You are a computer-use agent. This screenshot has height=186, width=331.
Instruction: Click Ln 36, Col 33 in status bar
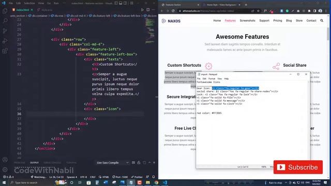(x=56, y=177)
